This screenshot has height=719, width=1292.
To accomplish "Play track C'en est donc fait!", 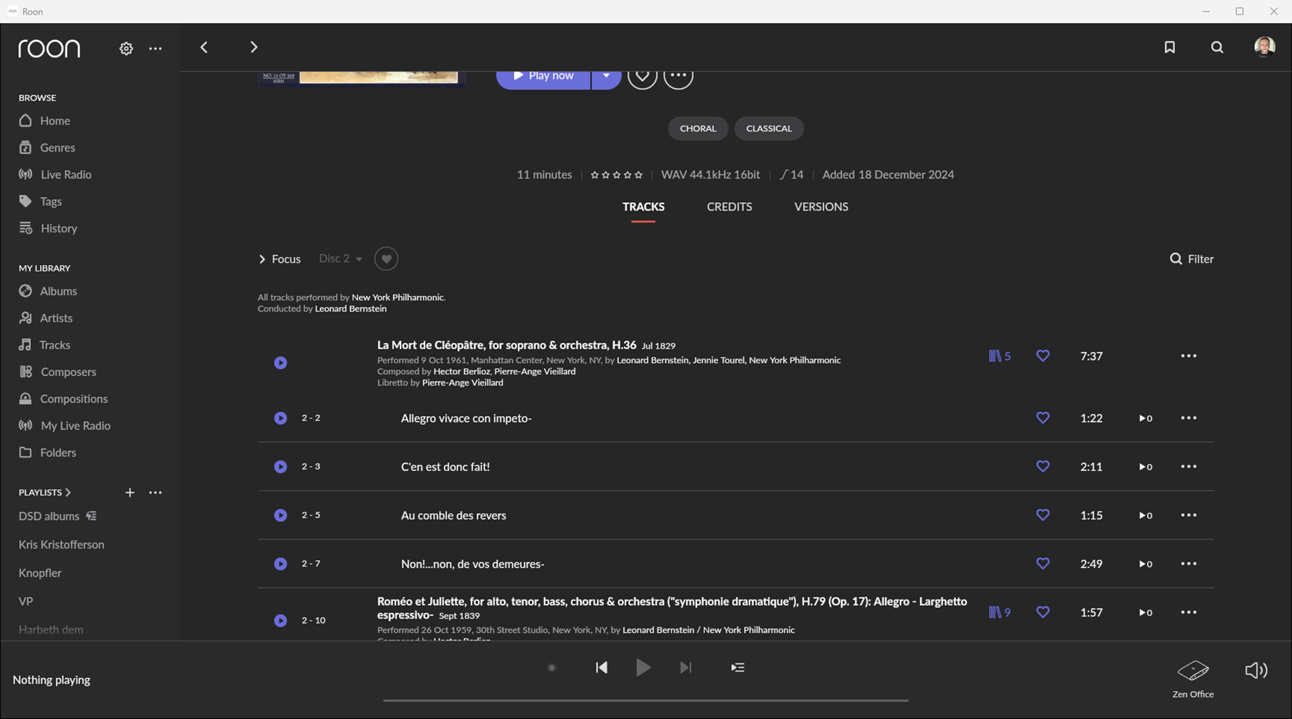I will (x=280, y=466).
